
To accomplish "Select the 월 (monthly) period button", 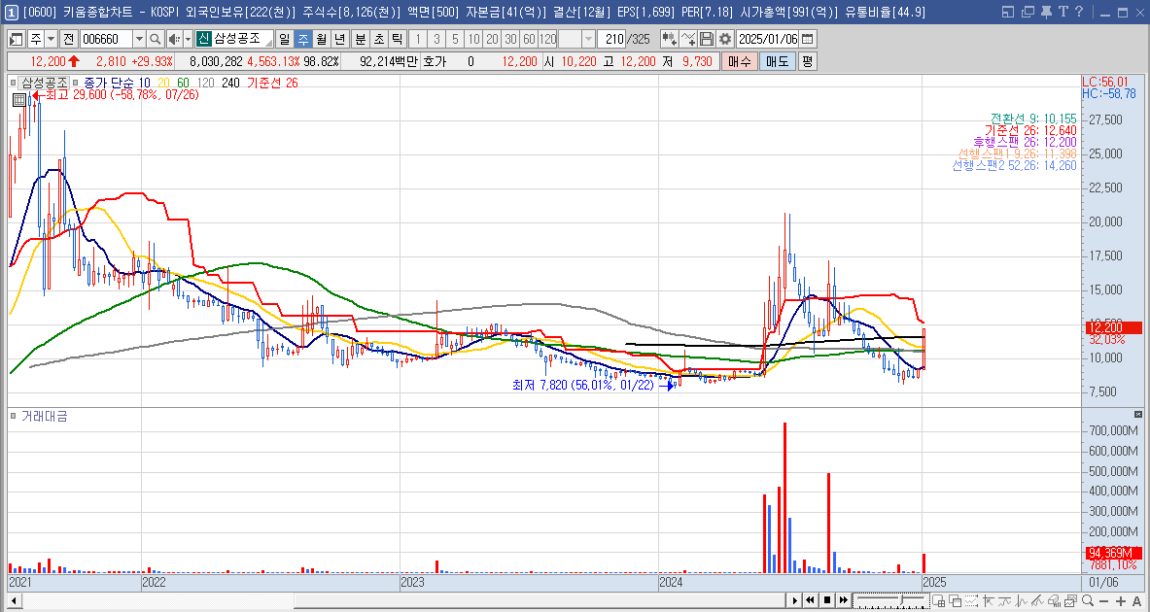I will coord(321,39).
